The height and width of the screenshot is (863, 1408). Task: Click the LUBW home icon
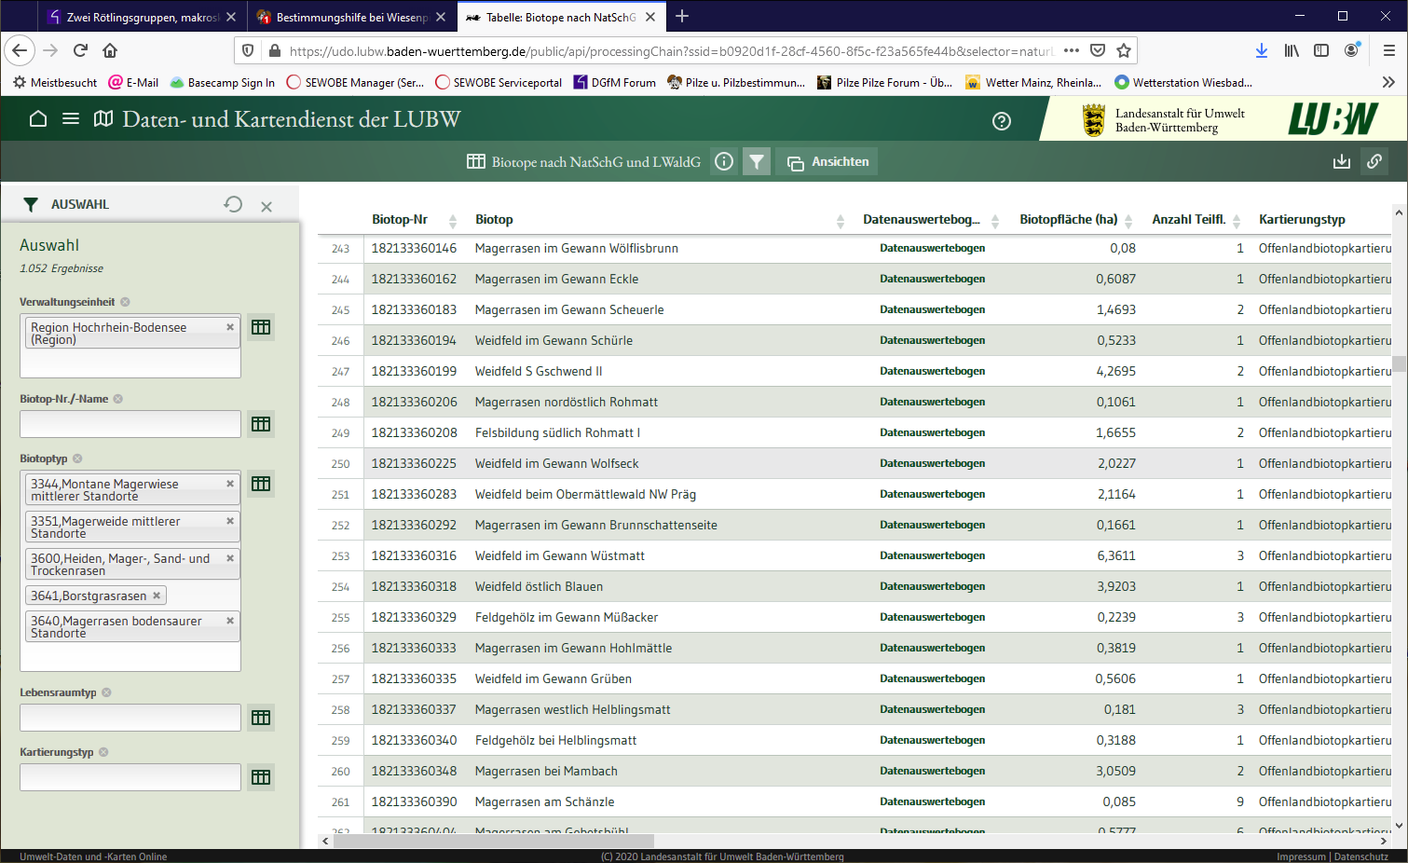pyautogui.click(x=38, y=119)
